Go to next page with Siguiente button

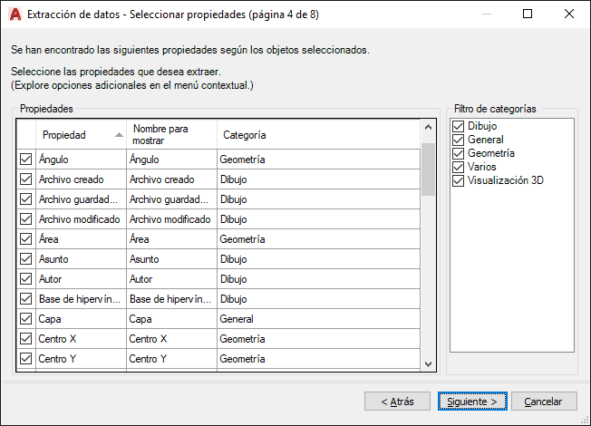[470, 401]
